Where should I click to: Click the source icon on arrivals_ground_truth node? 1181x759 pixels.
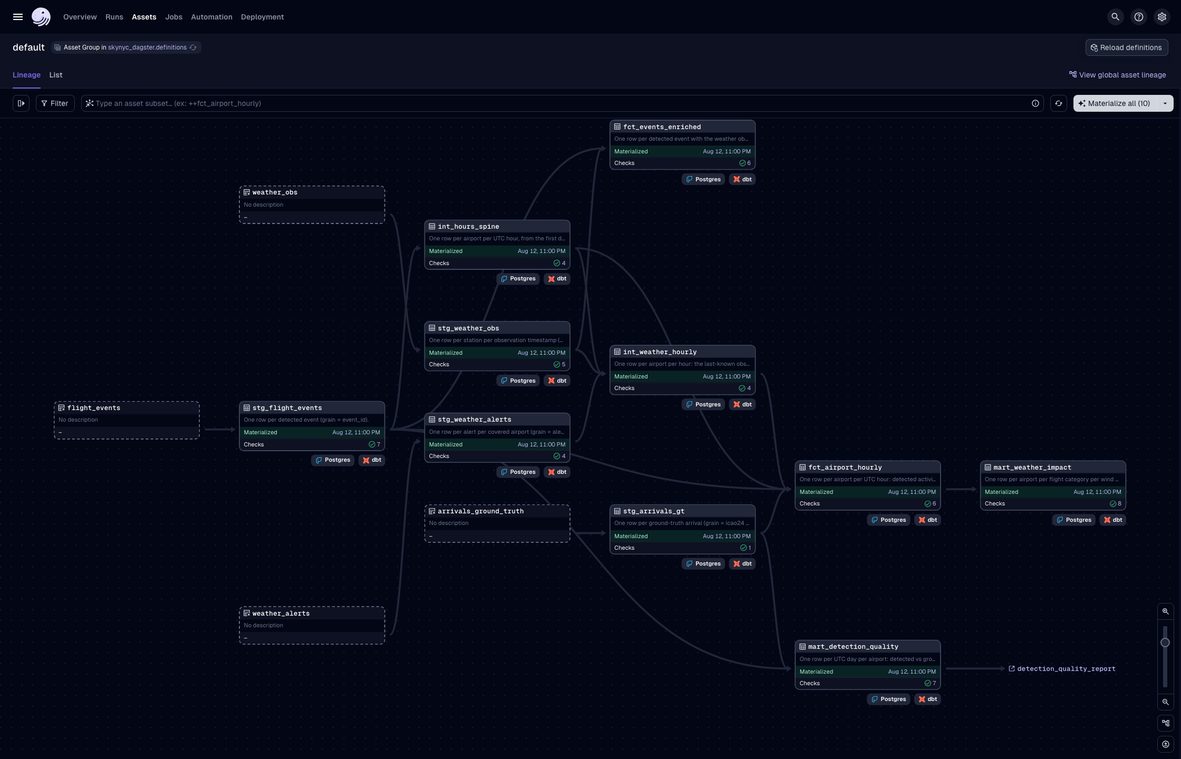pyautogui.click(x=432, y=511)
